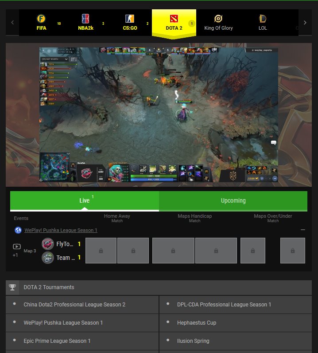Click the Maps Over/Under Match column header
The image size is (318, 353).
tap(273, 218)
